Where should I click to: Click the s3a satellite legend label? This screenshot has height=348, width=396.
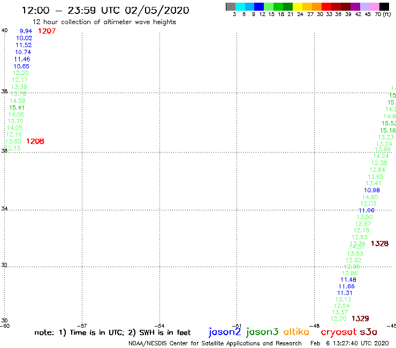pos(369,332)
